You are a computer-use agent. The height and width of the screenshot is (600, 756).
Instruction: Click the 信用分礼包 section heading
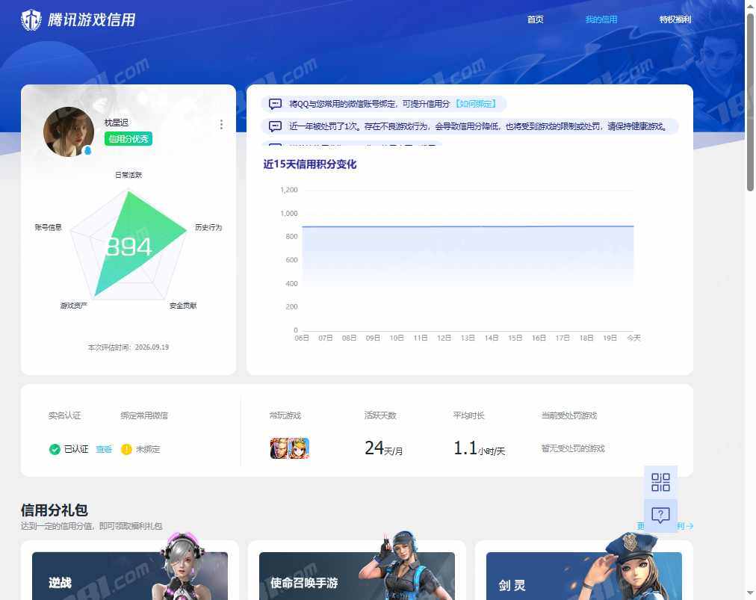pos(54,510)
